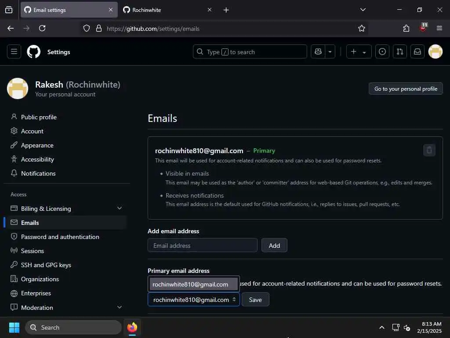The width and height of the screenshot is (450, 338).
Task: Open Public profile settings
Action: (x=39, y=117)
